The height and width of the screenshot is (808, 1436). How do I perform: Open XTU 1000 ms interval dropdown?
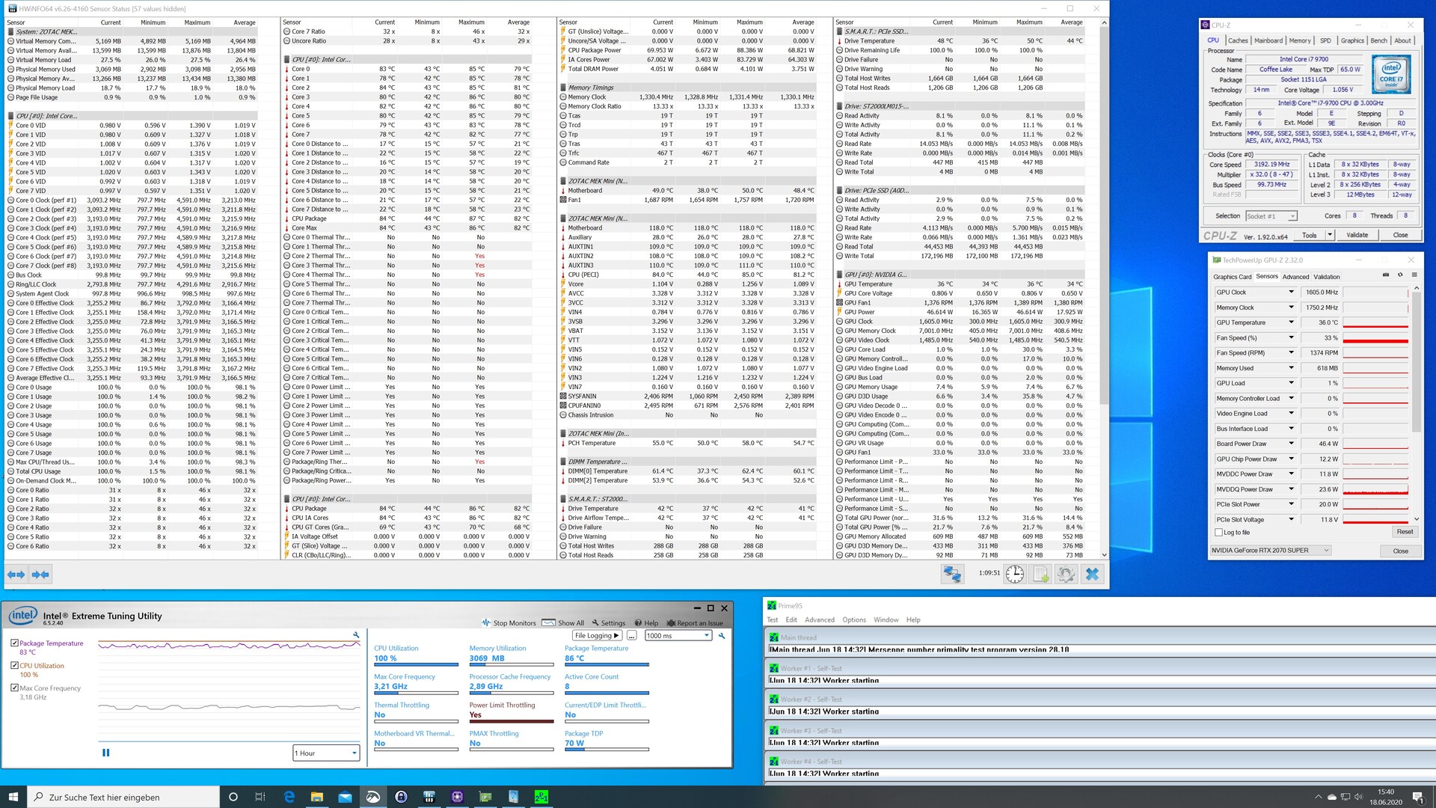678,635
